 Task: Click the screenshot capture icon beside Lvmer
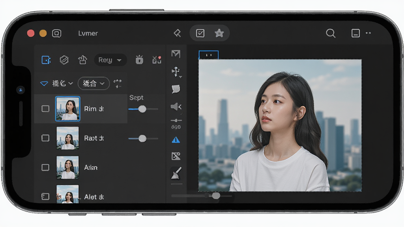point(56,33)
